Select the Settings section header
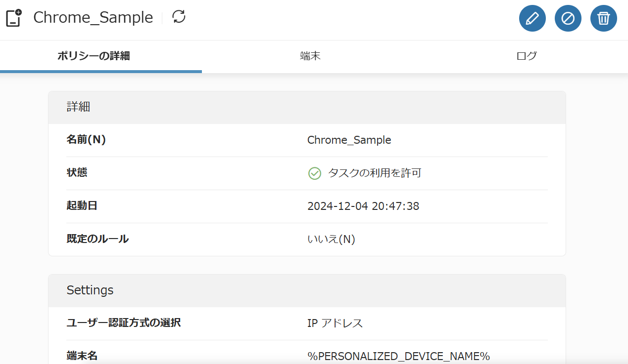Viewport: 628px width, 364px height. click(307, 290)
